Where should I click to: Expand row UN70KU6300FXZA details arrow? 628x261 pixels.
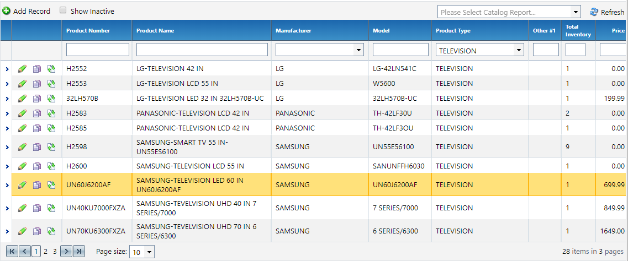pos(7,231)
